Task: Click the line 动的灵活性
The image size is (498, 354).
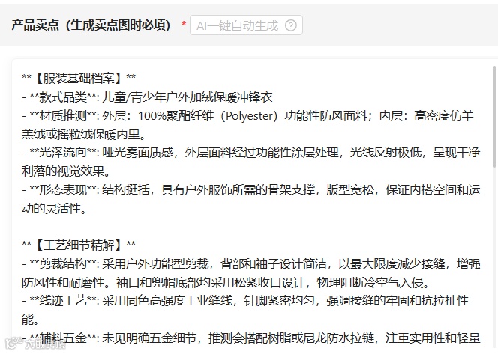Action: pos(54,209)
